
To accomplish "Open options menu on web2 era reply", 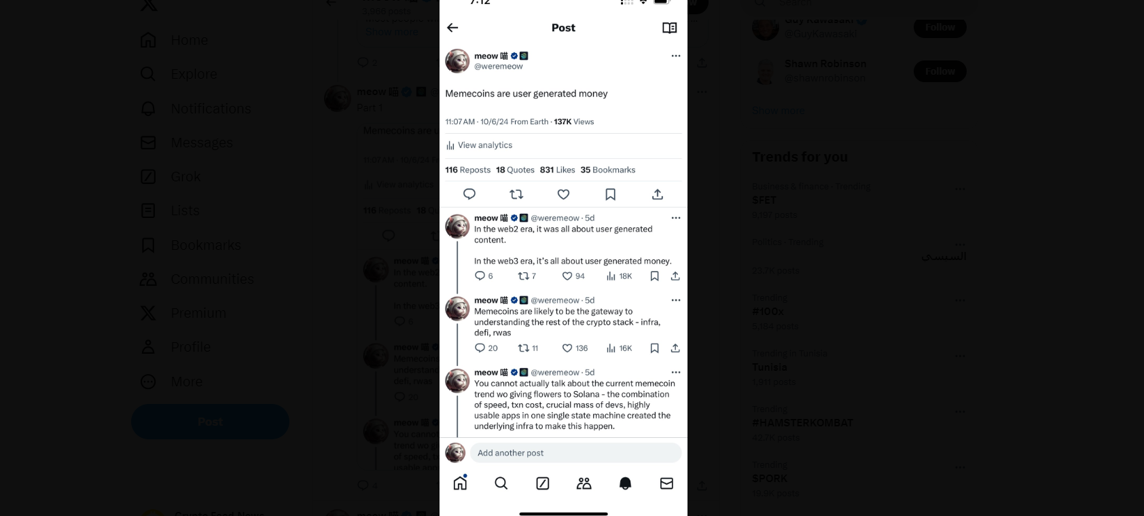I will 675,218.
